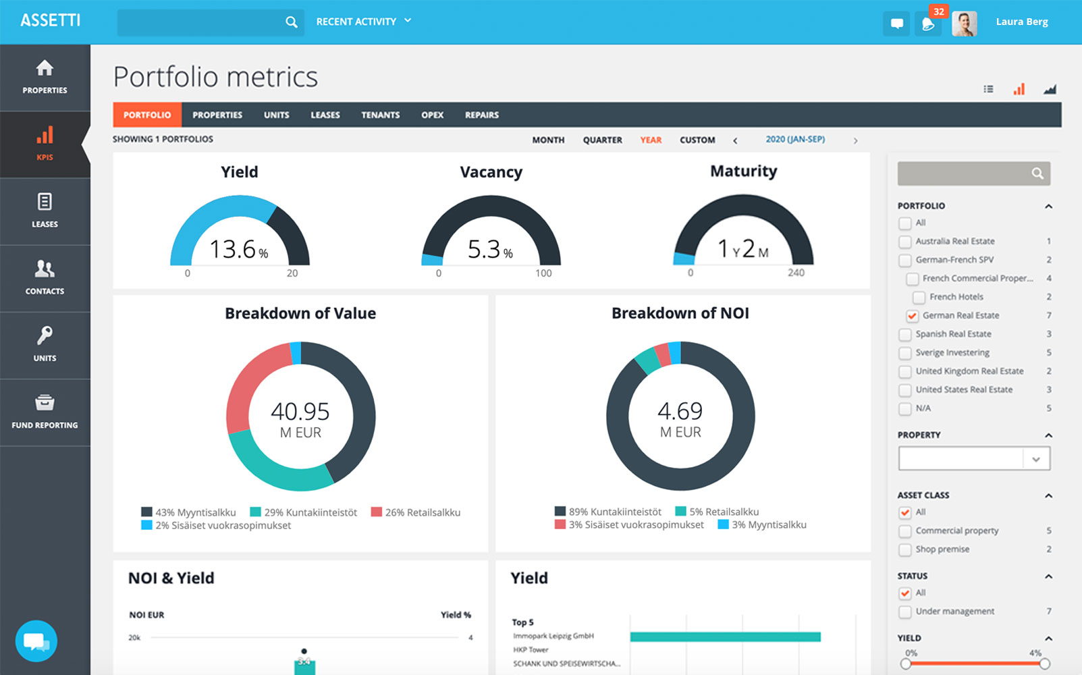
Task: Open Units in the sidebar
Action: pyautogui.click(x=45, y=345)
